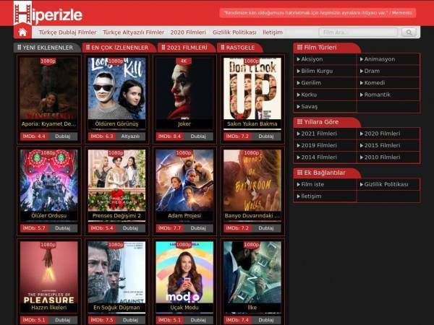Screen dimensions: 434x325
Task: Open İletişim in the navigation bar
Action: (273, 32)
